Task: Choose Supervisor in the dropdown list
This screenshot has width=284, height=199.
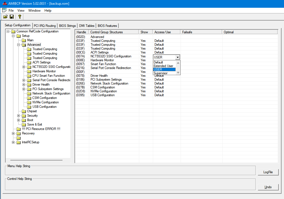Action: [x=164, y=73]
